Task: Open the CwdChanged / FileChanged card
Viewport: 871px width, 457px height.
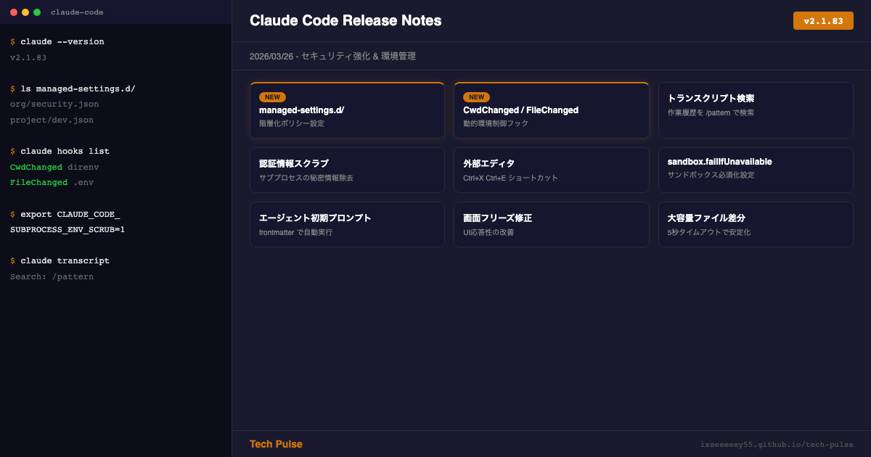Action: [x=551, y=111]
